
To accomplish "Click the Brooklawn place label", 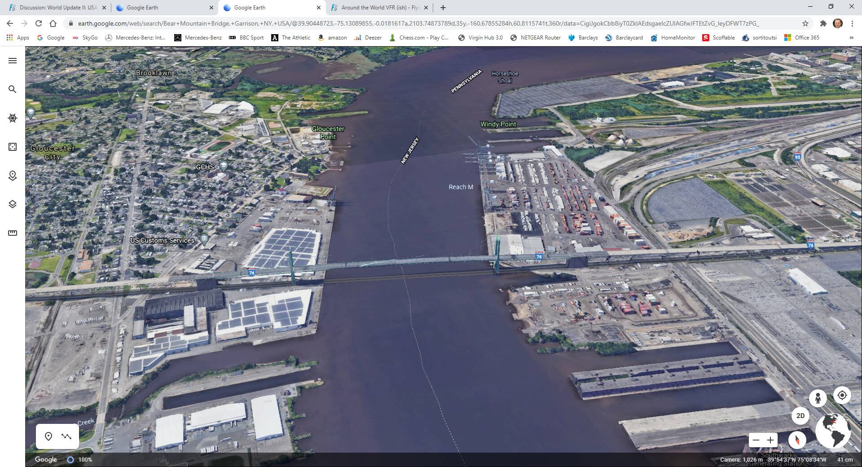I will click(154, 72).
